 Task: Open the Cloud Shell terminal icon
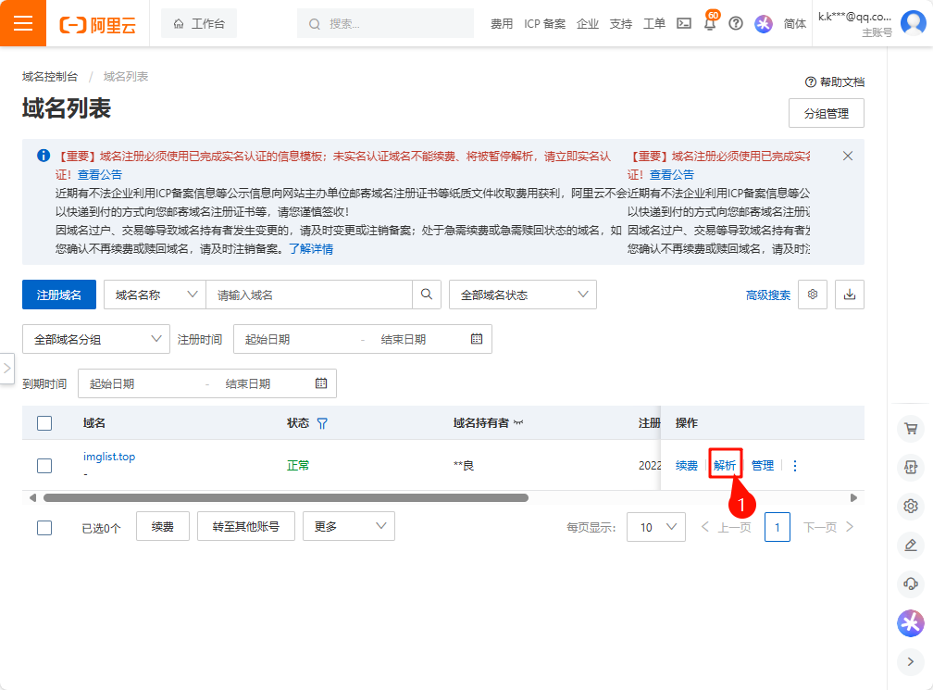click(684, 23)
